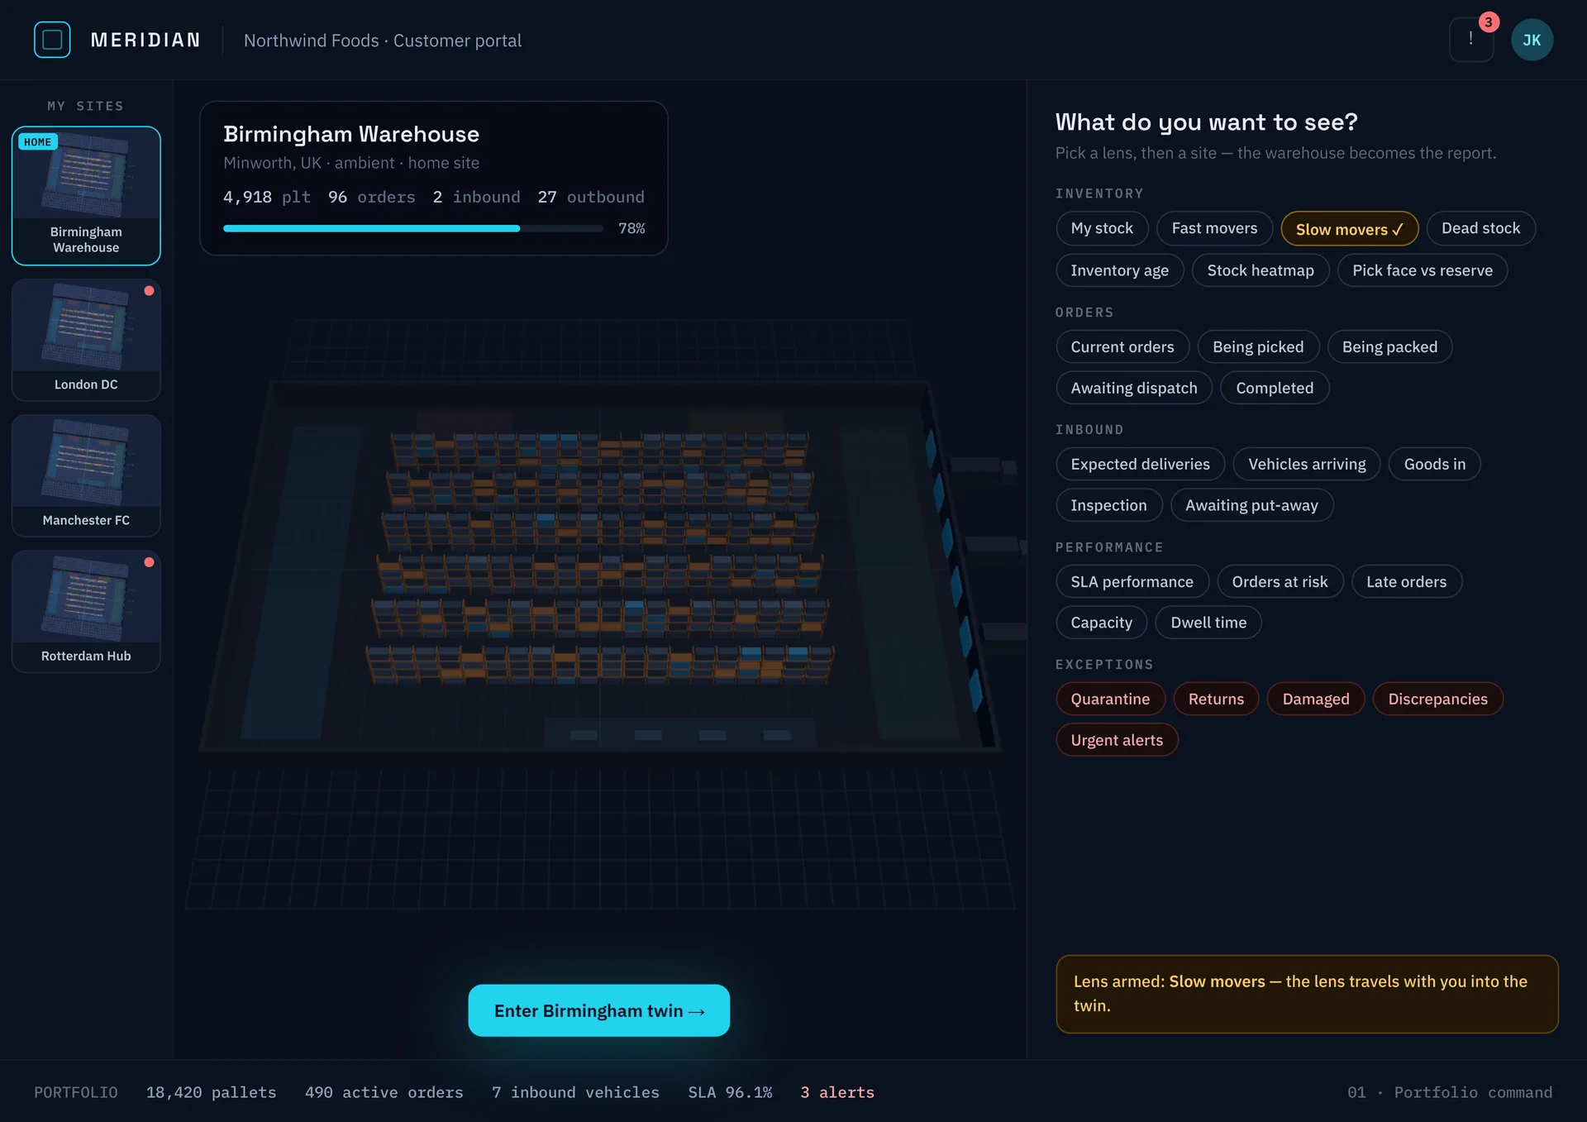
Task: Pick the Urgent alerts lens
Action: click(x=1117, y=740)
